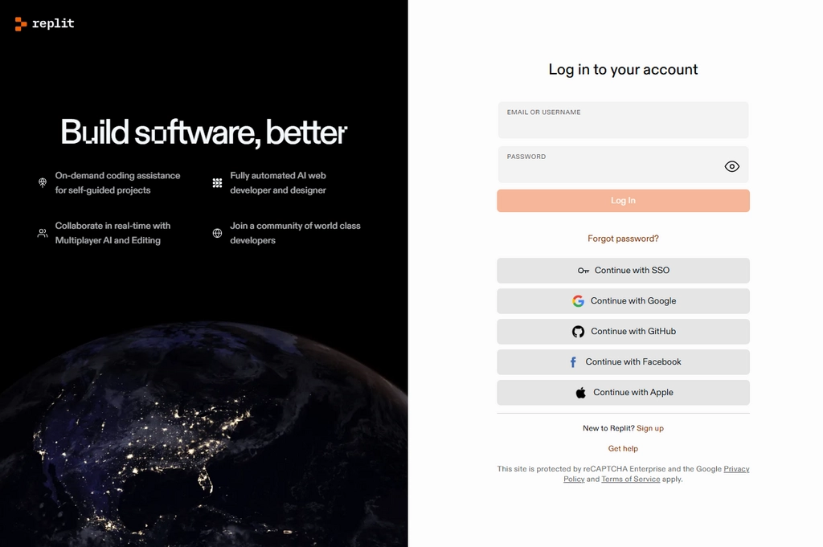Screen dimensions: 823x547
Task: Click the SSO key icon
Action: coord(583,271)
